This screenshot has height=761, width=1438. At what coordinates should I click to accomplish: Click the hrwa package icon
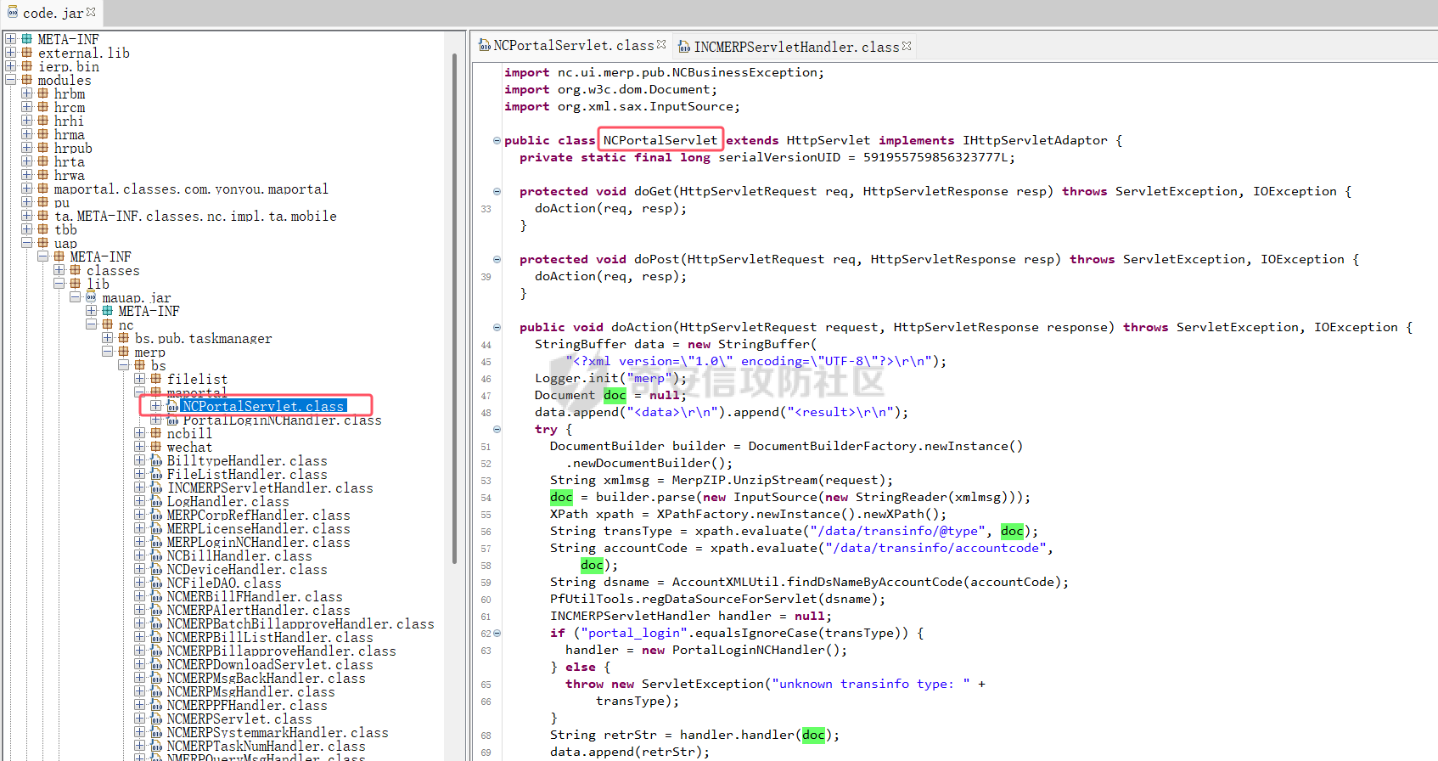[42, 175]
